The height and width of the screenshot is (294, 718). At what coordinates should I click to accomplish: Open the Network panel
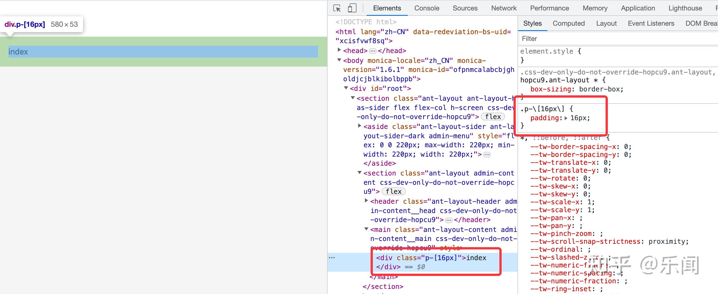(x=504, y=8)
